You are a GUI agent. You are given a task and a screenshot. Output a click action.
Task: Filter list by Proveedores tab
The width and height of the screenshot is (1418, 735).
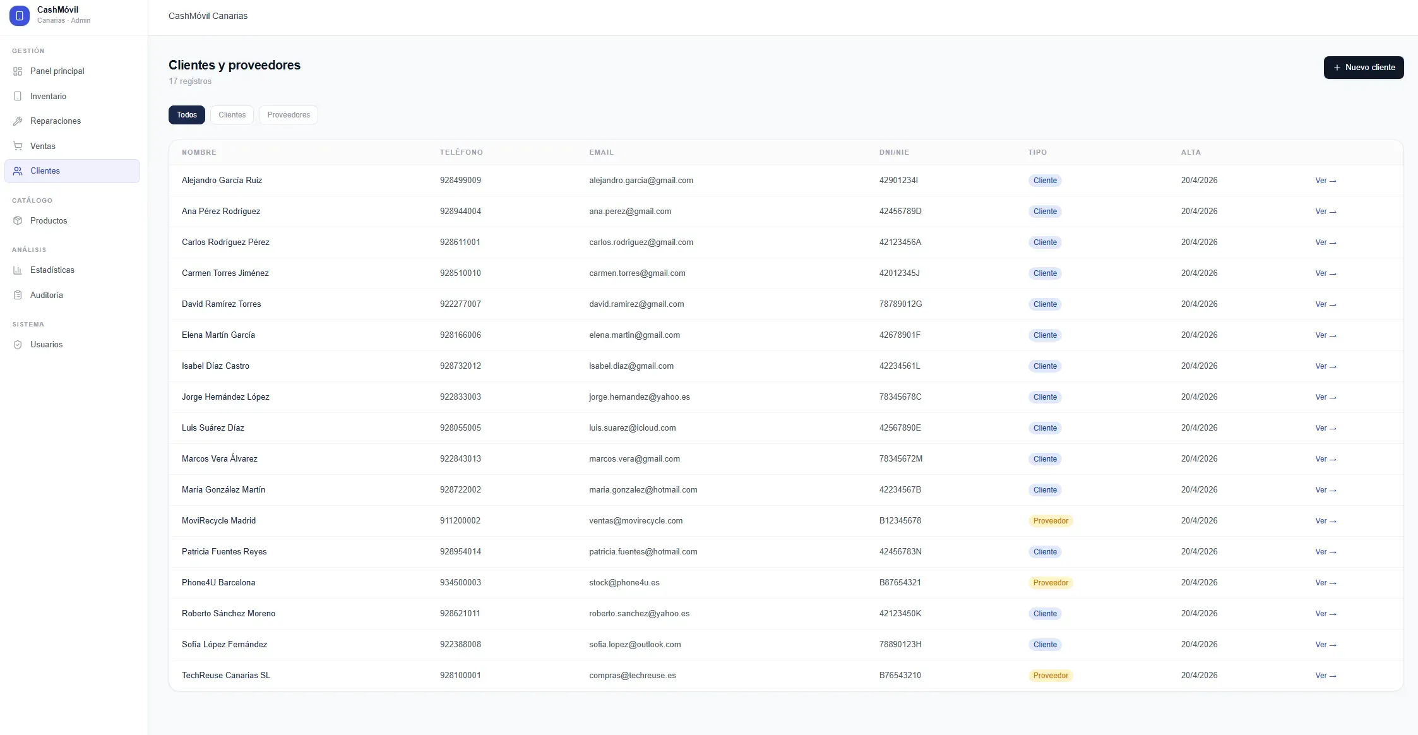289,115
